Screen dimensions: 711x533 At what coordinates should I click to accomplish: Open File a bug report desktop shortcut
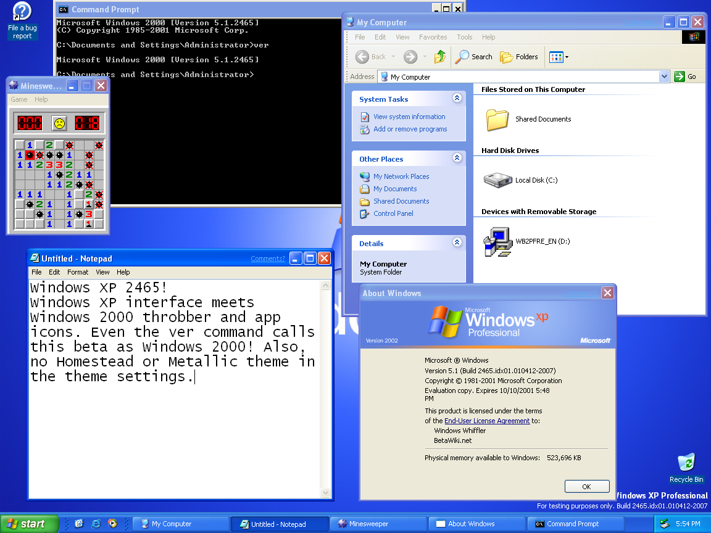click(x=22, y=20)
